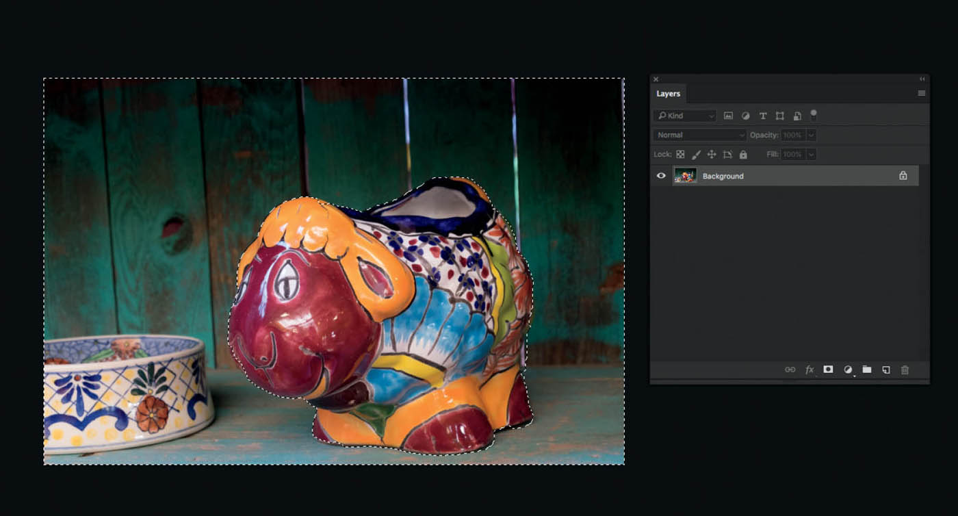Filter layers by type (T) icon
Viewport: 958px width, 516px height.
pos(763,116)
